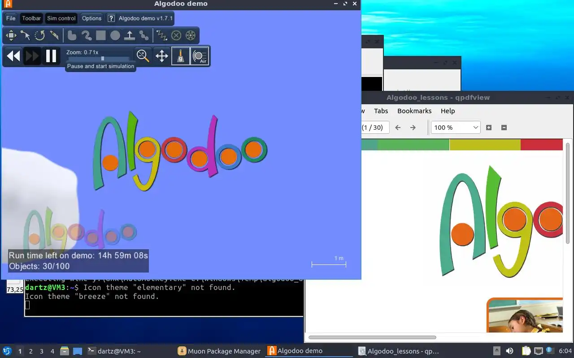
Task: Click the 6:04 clock
Action: coord(565,351)
